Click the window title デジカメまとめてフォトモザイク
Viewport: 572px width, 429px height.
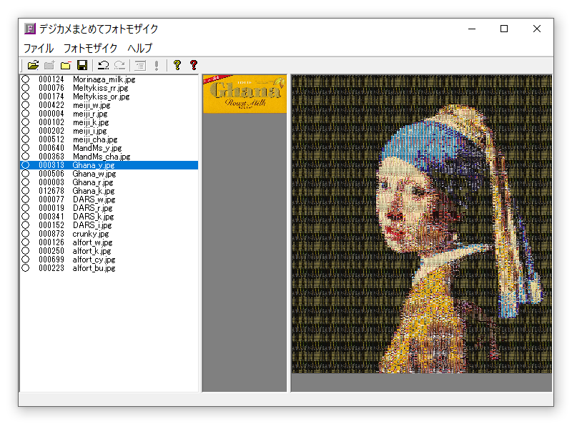click(x=99, y=29)
